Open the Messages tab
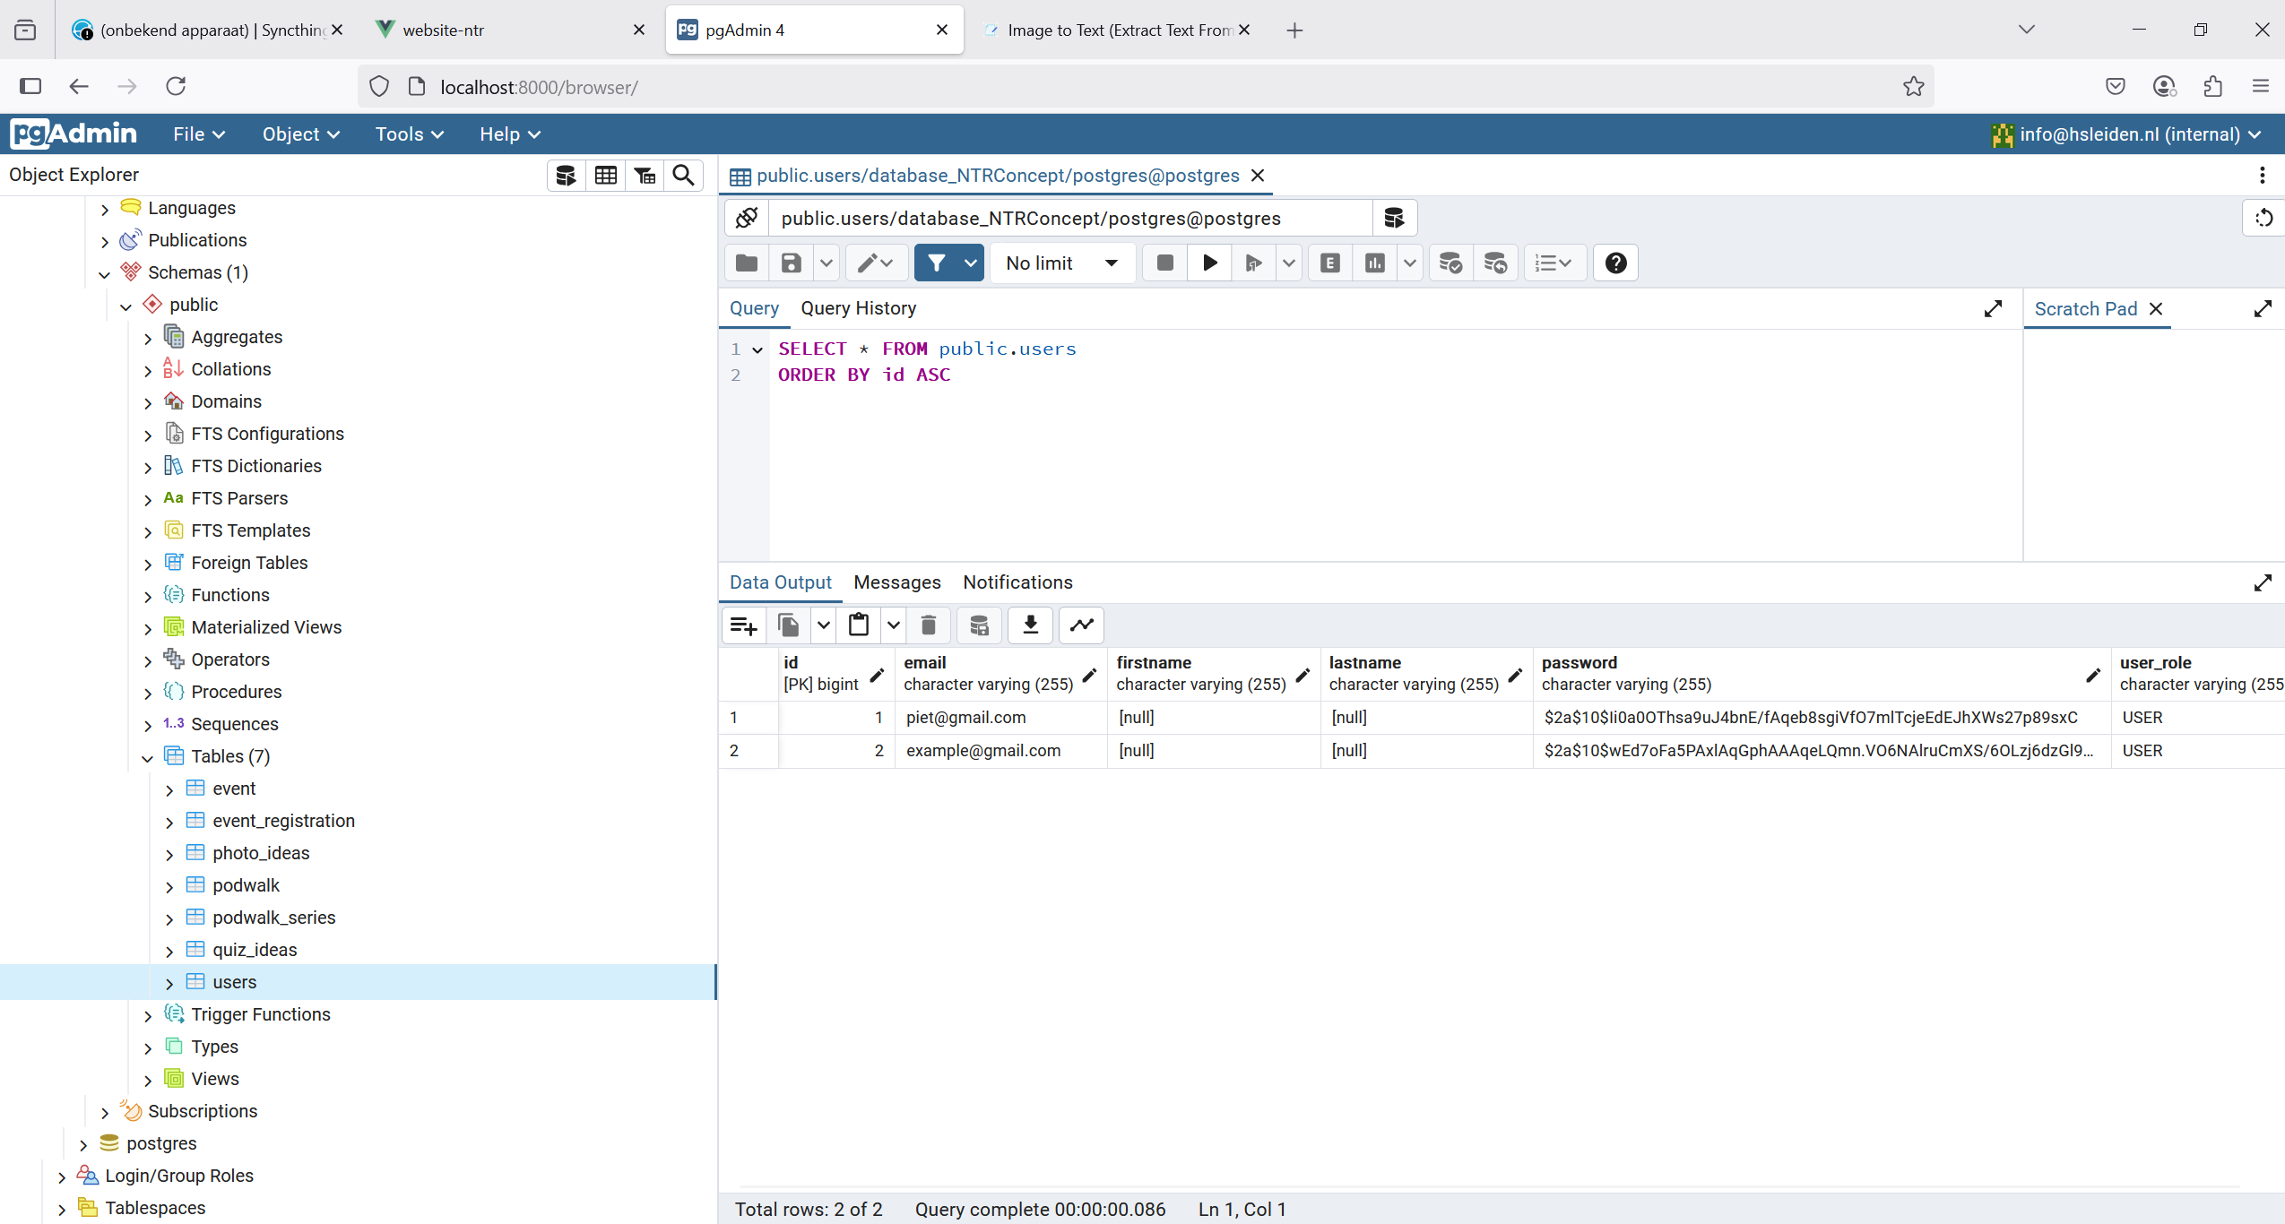 coord(896,582)
